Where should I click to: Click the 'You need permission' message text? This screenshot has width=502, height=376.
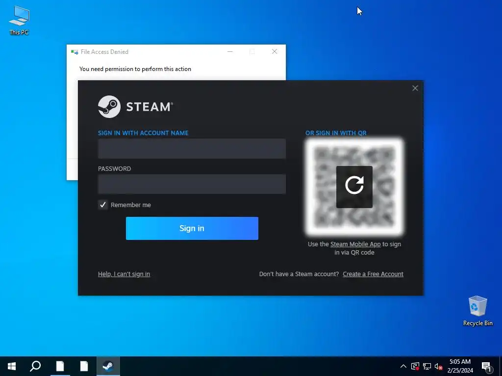[x=135, y=69]
